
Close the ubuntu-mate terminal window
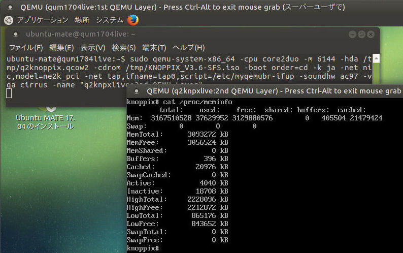click(371, 34)
